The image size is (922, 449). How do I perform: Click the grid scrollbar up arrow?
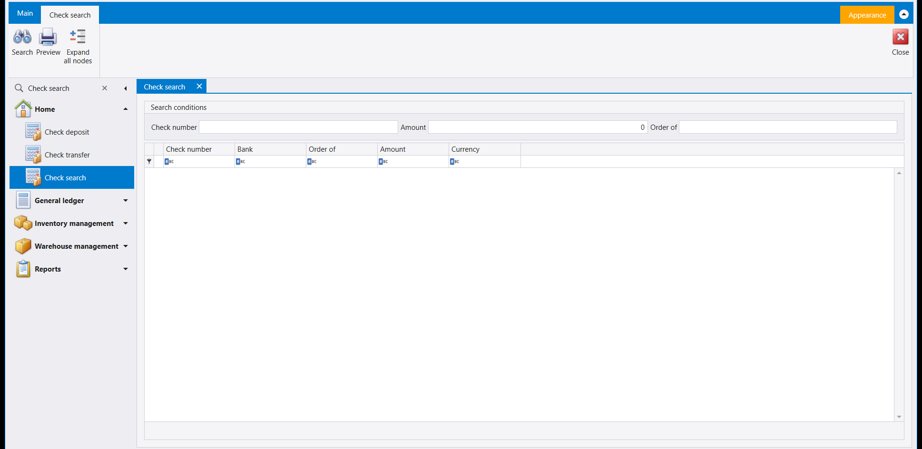click(899, 173)
